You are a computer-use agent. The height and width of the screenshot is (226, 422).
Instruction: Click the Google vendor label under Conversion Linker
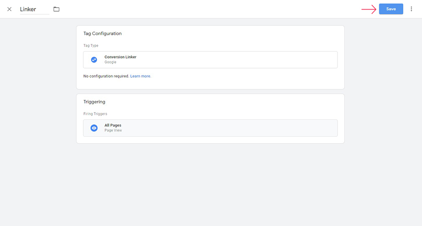(x=110, y=62)
